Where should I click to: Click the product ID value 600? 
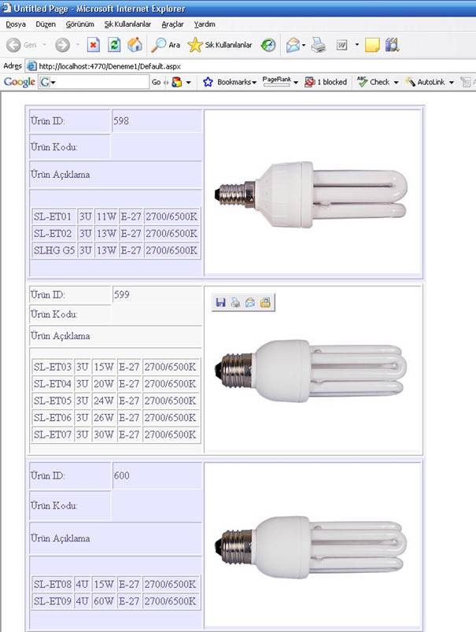coord(121,475)
